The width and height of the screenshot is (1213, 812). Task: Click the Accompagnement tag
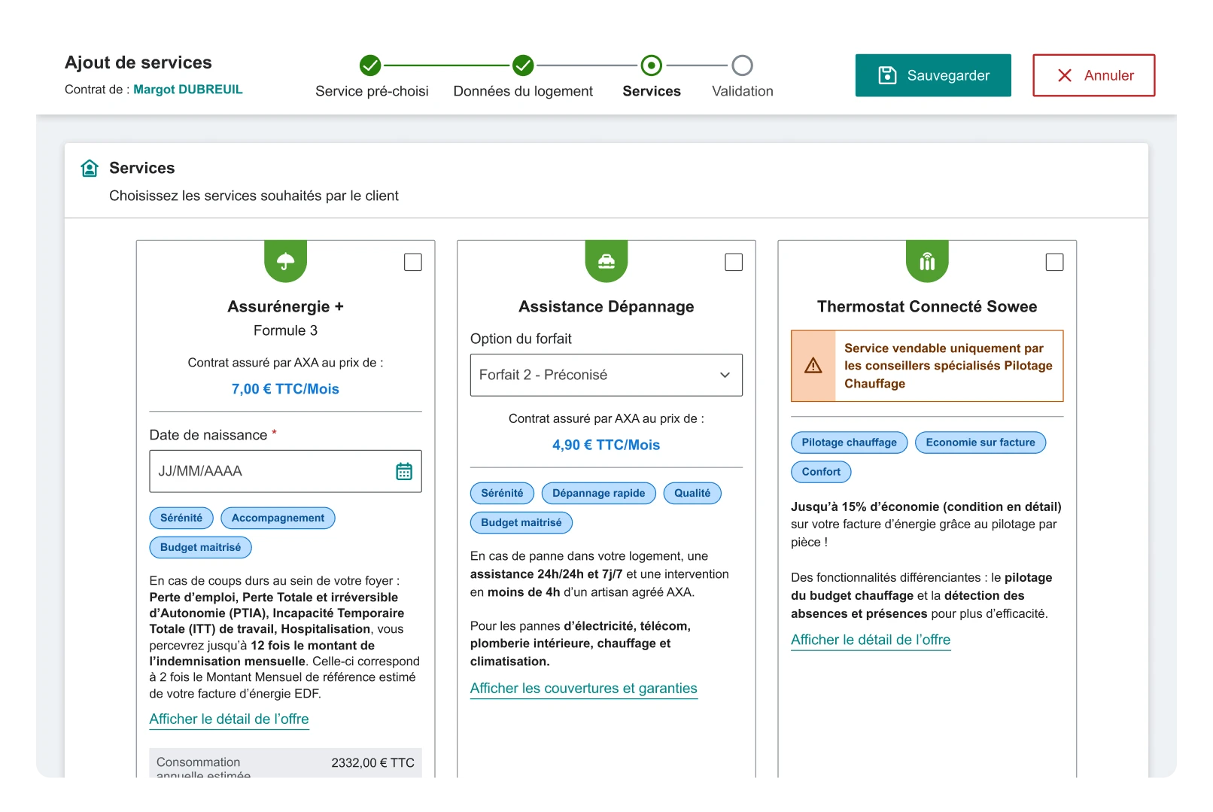click(x=278, y=518)
